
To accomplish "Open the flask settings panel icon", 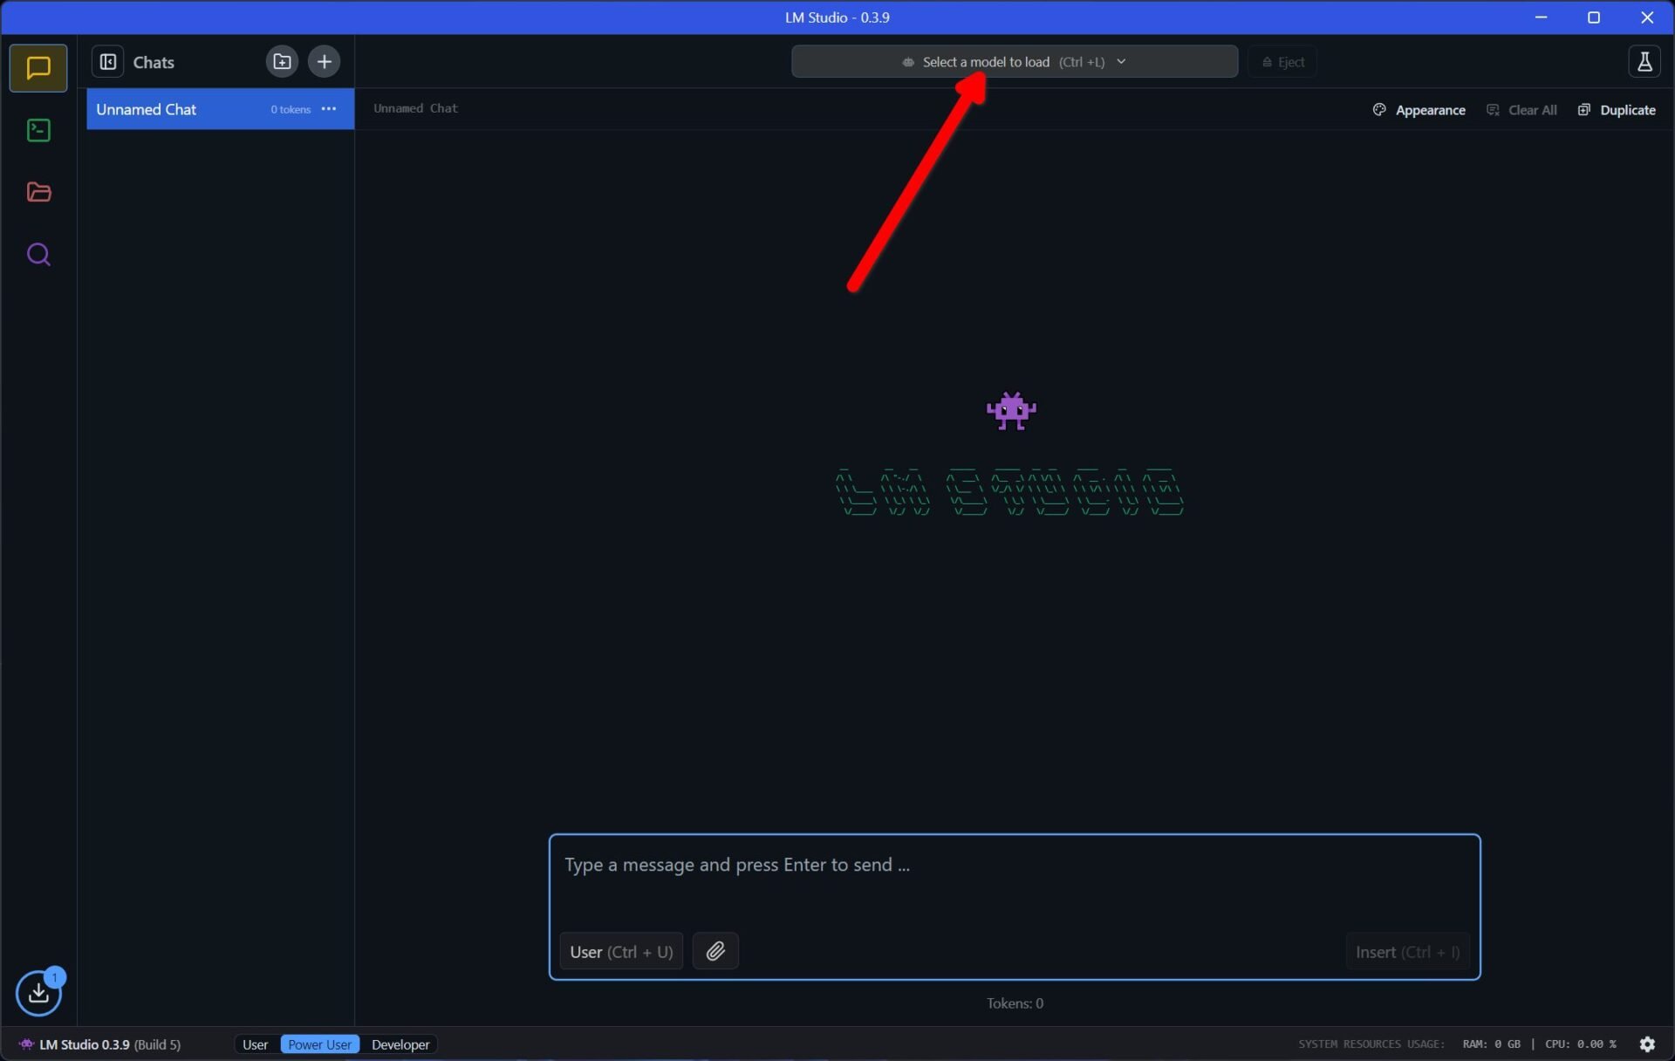I will click(1644, 62).
